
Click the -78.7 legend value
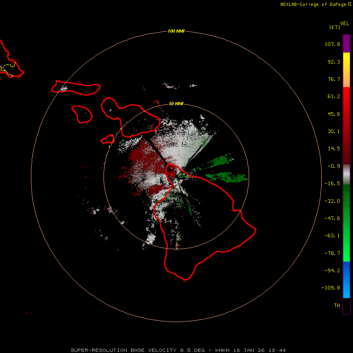(x=332, y=253)
